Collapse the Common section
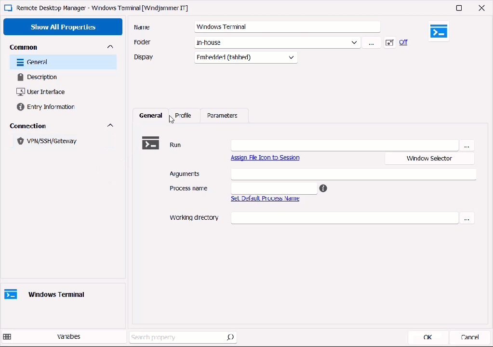The image size is (493, 347). pyautogui.click(x=110, y=47)
